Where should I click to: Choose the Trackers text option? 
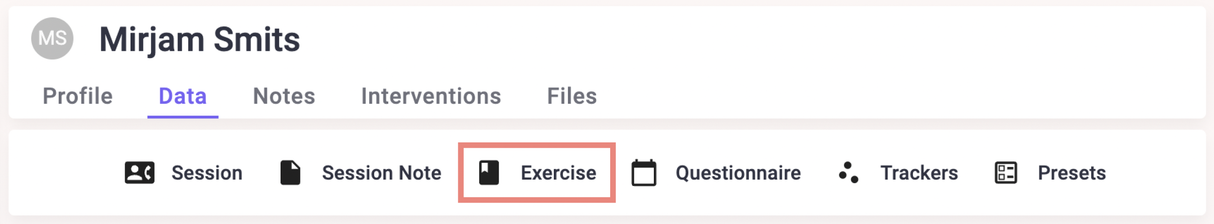click(919, 173)
